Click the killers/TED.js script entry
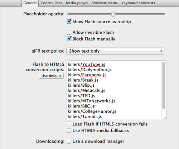 81,96
